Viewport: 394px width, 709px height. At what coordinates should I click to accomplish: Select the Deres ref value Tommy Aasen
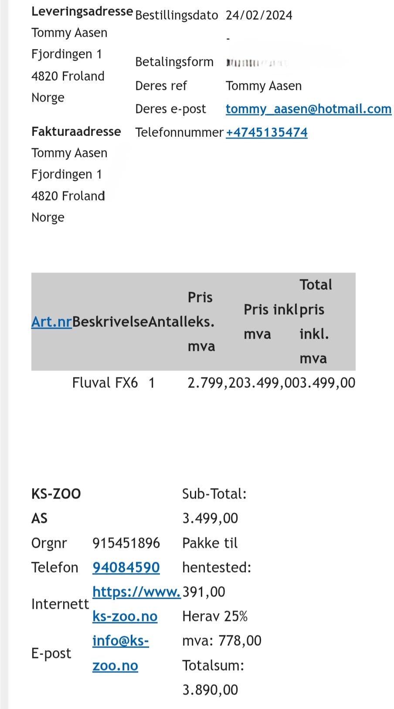[x=264, y=86]
